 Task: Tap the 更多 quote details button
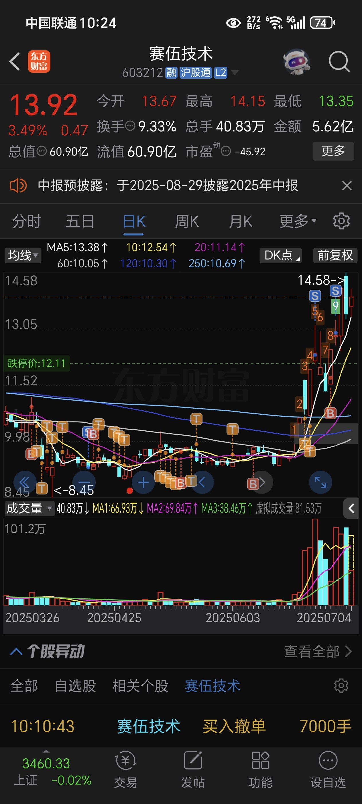point(333,151)
